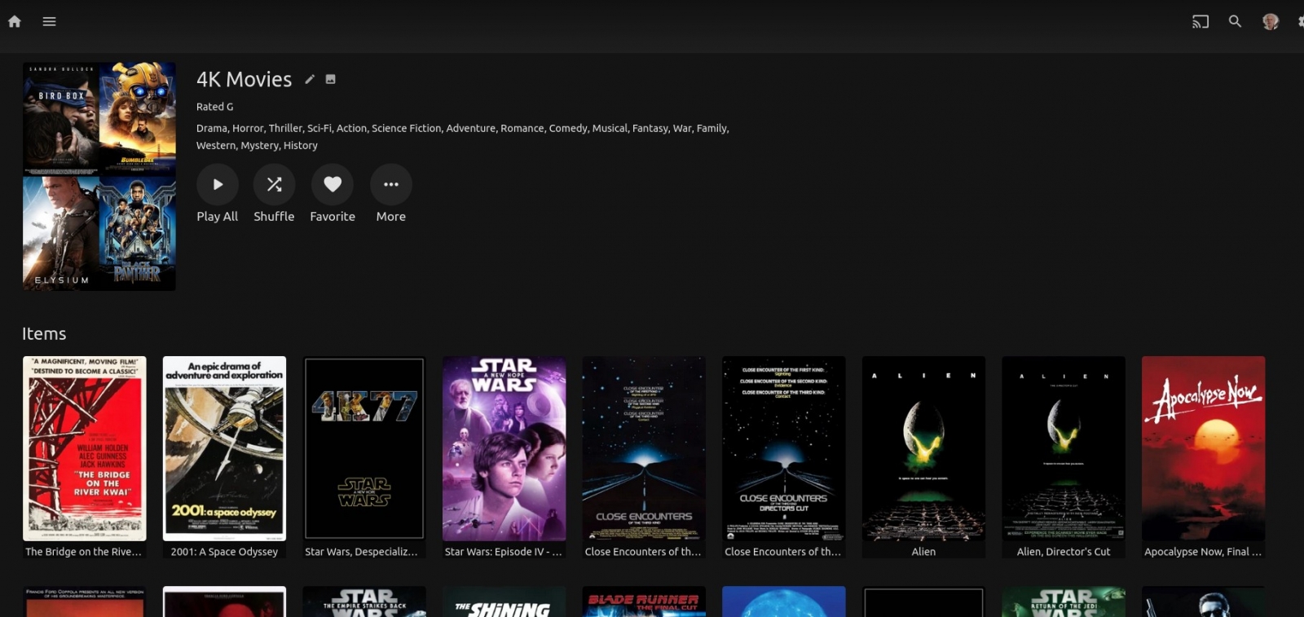Image resolution: width=1304 pixels, height=617 pixels.
Task: Open the 2001: A Space Odyssey poster
Action: pyautogui.click(x=224, y=448)
